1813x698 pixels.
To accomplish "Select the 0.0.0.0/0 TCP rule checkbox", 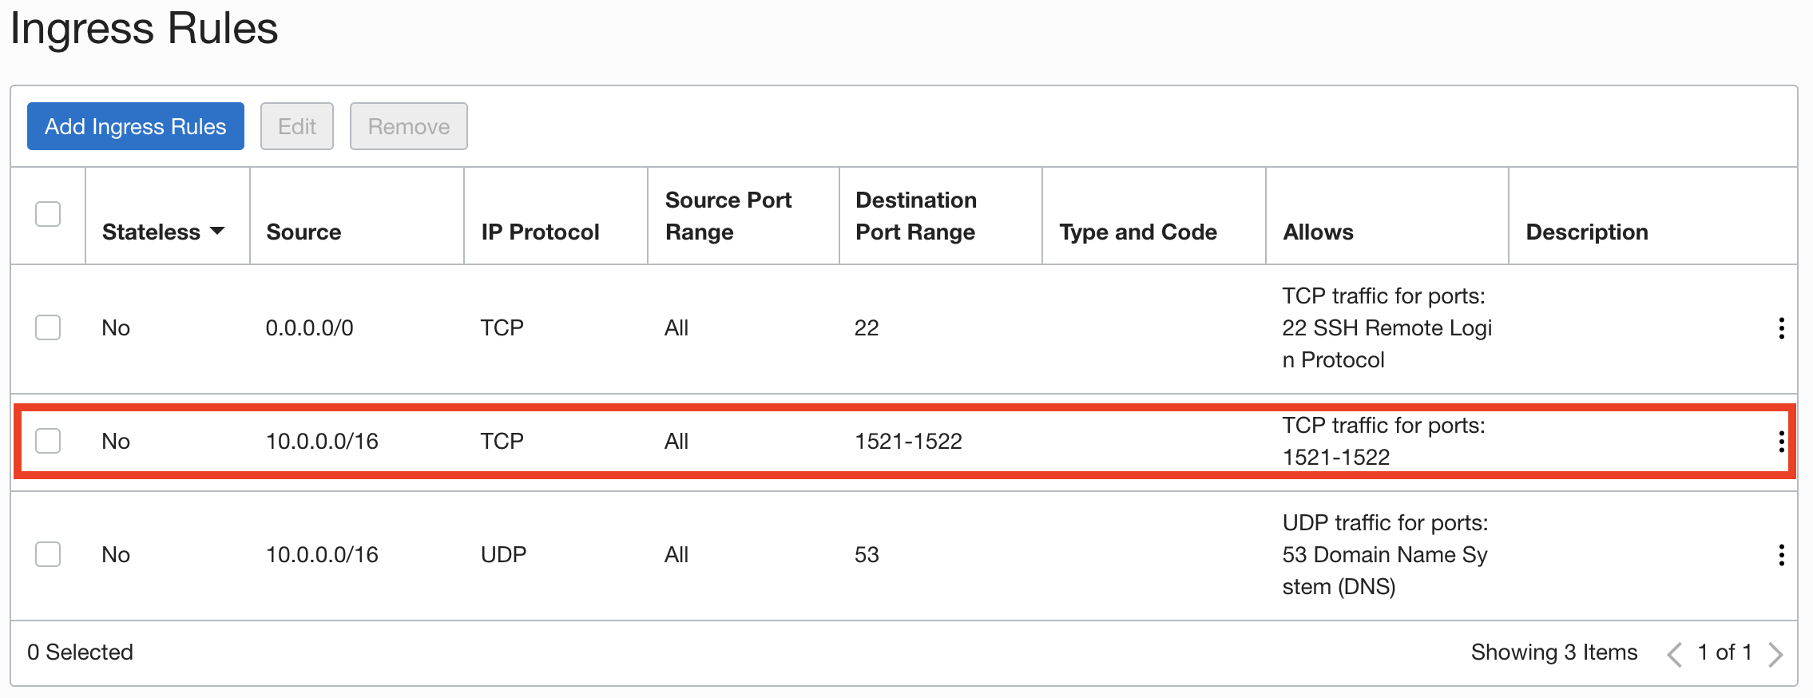I will pyautogui.click(x=48, y=327).
